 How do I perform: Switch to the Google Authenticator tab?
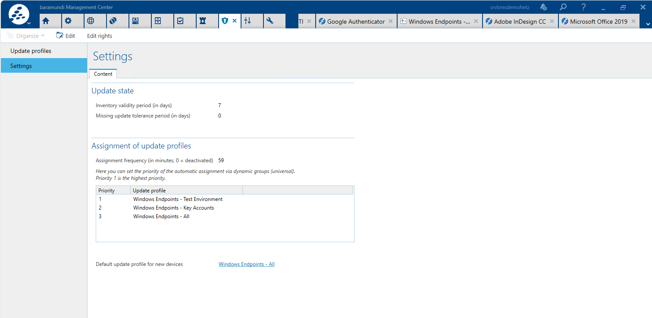click(x=355, y=22)
